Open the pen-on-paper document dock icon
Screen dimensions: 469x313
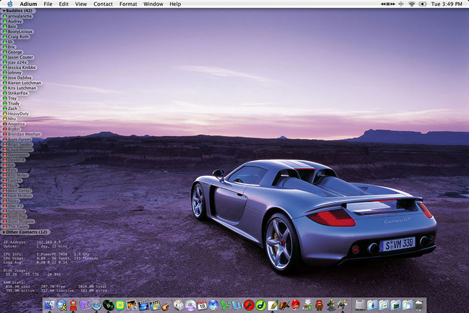click(x=273, y=305)
